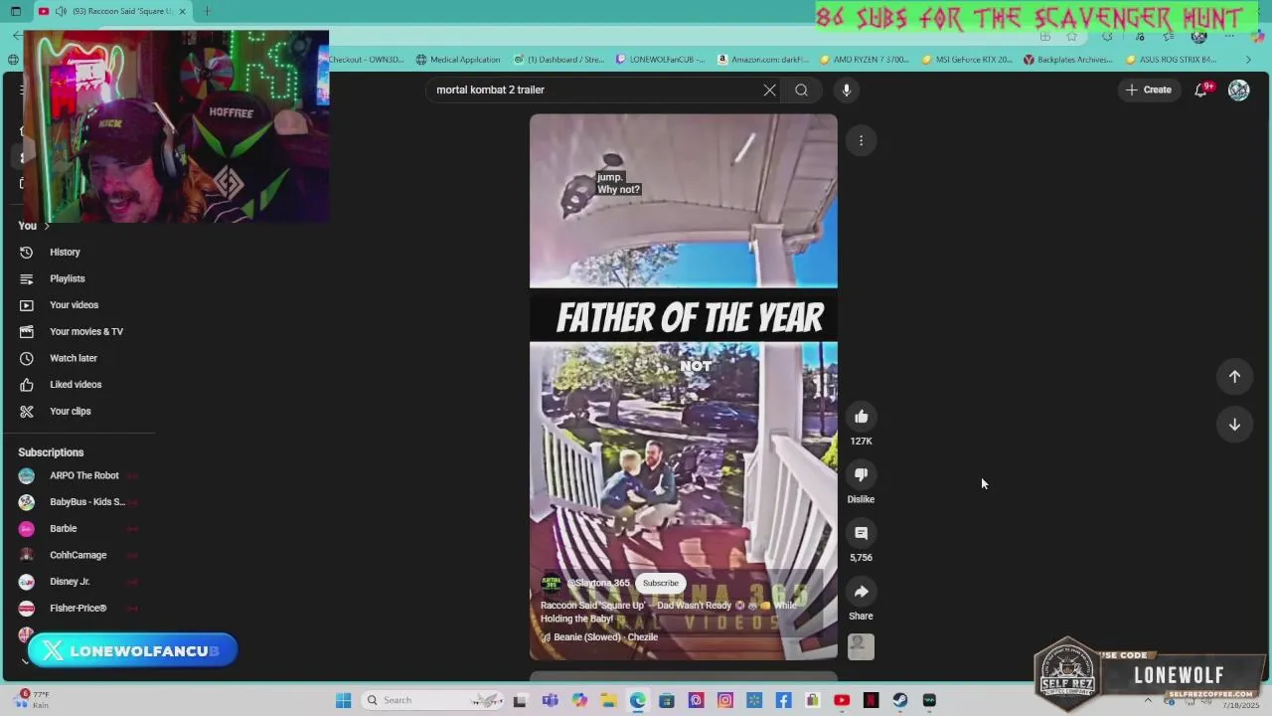This screenshot has width=1272, height=716.
Task: Open Amazon.com darkFi... bookmark
Action: [763, 60]
